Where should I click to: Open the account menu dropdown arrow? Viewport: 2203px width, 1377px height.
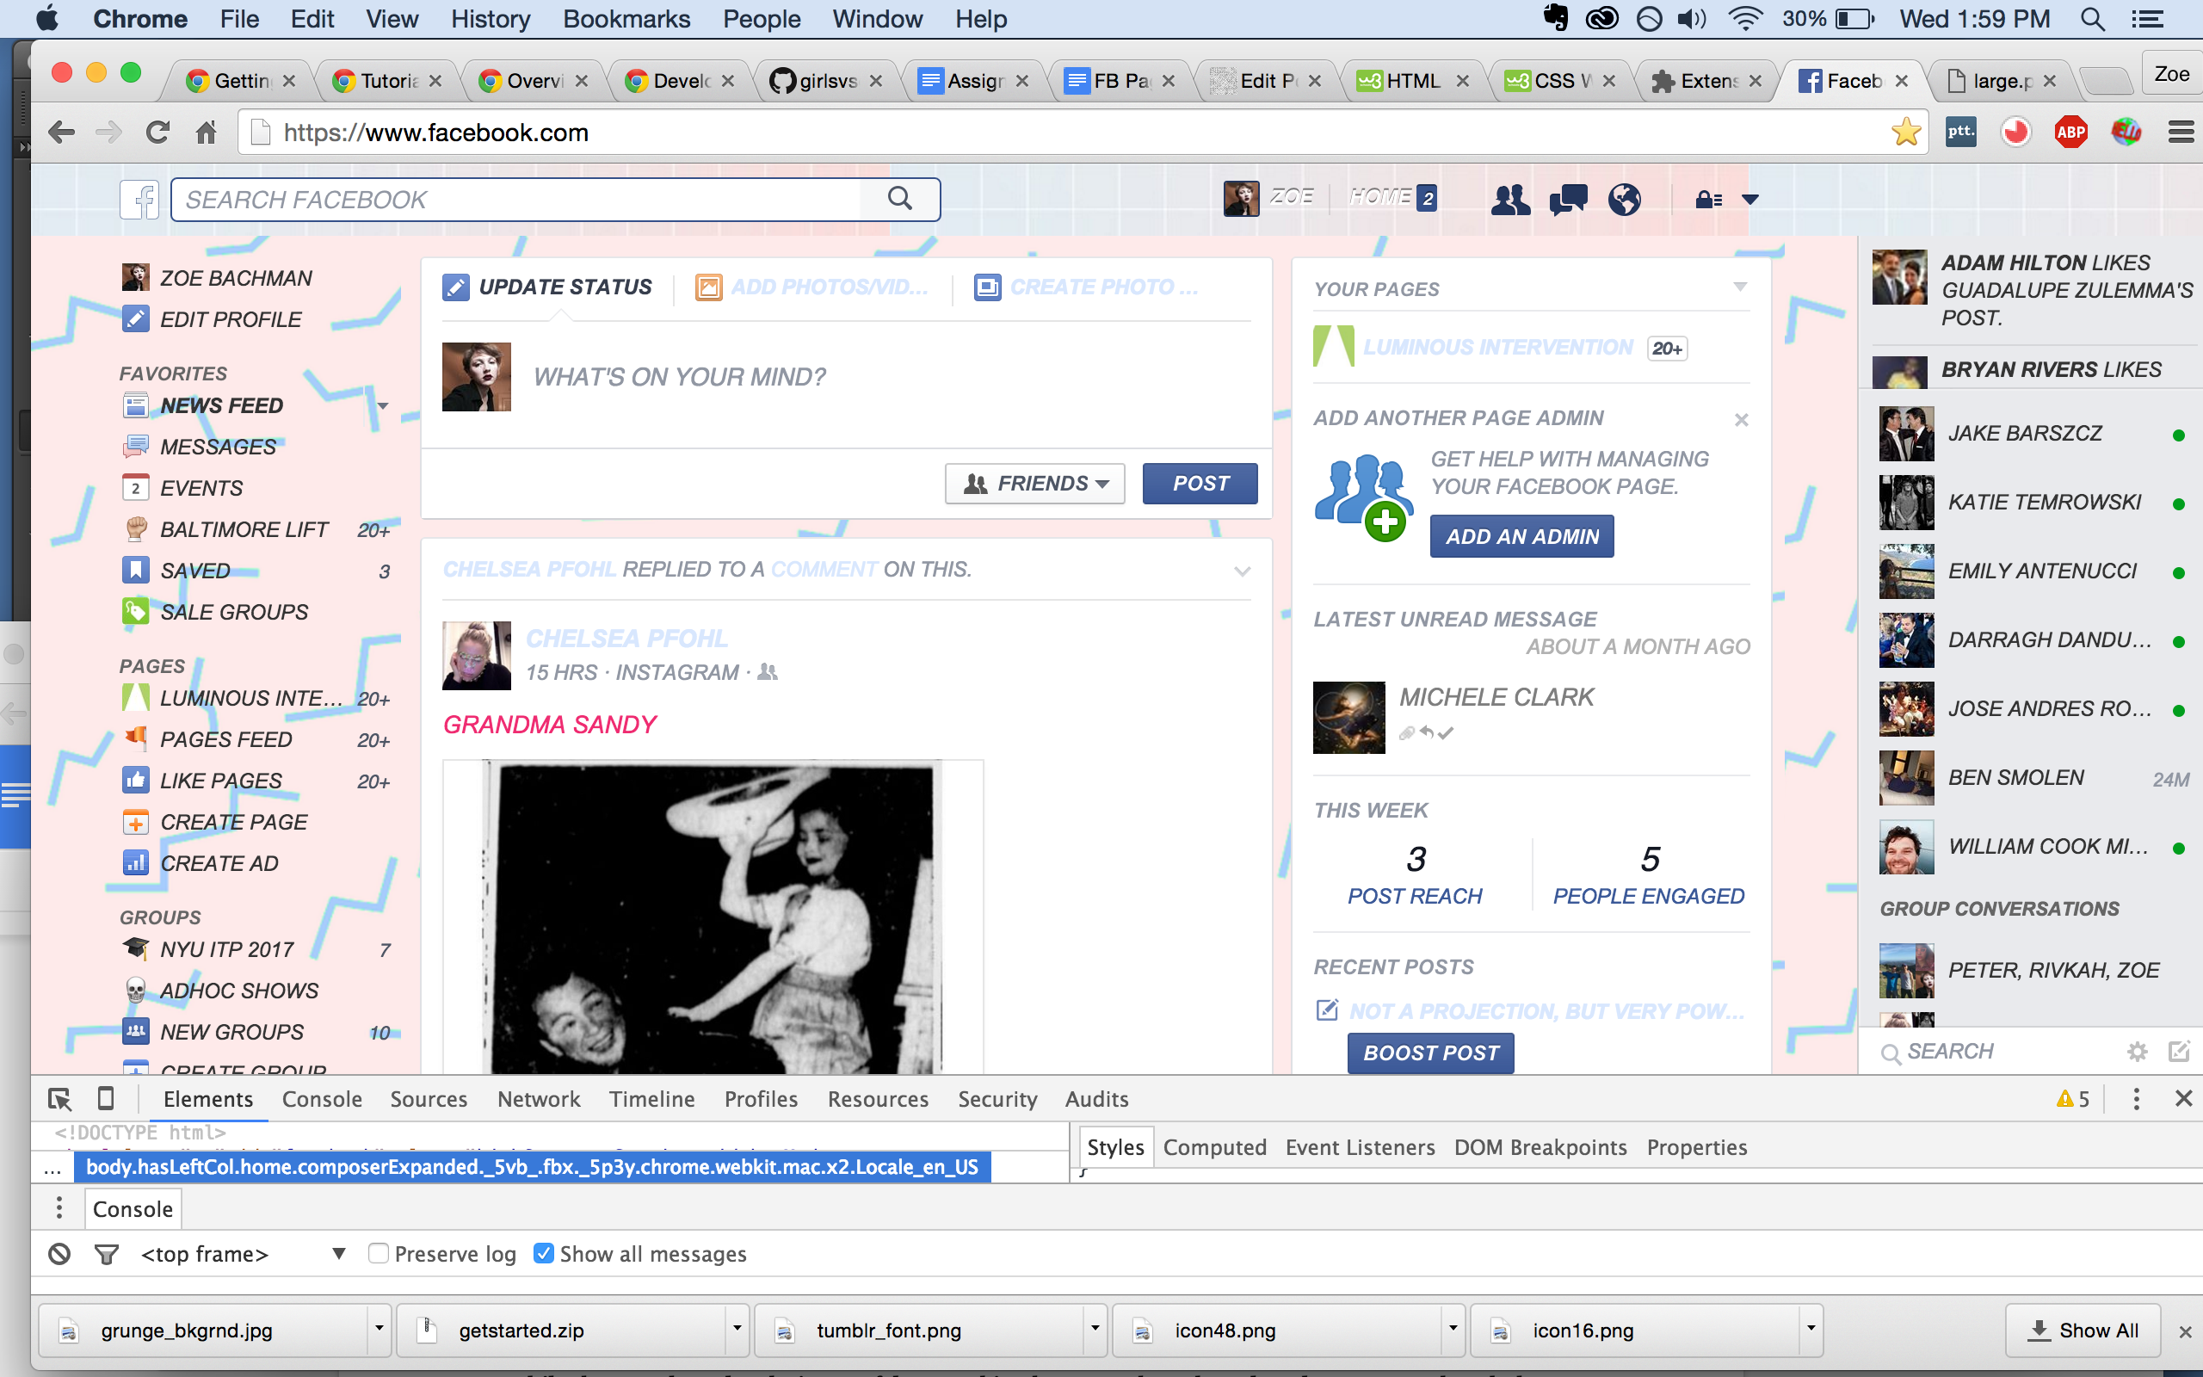click(x=1749, y=200)
